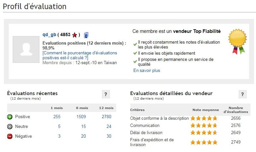
Task: View 24 neutral ratings from 12 months
Action: (x=109, y=126)
